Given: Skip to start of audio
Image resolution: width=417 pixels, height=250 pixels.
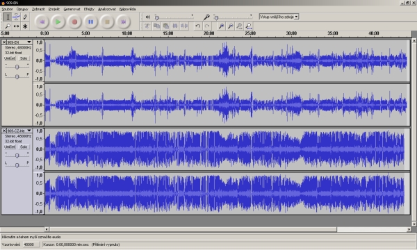Looking at the screenshot, I should 42,22.
